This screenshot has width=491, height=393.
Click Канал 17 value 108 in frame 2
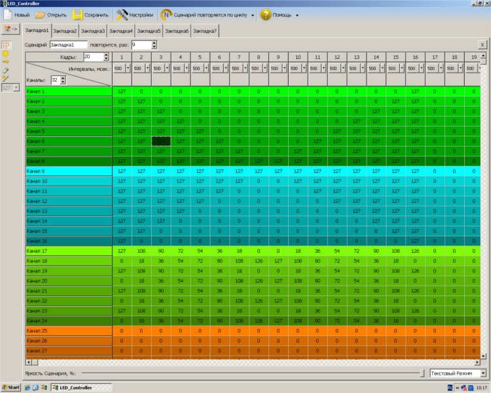(x=141, y=251)
